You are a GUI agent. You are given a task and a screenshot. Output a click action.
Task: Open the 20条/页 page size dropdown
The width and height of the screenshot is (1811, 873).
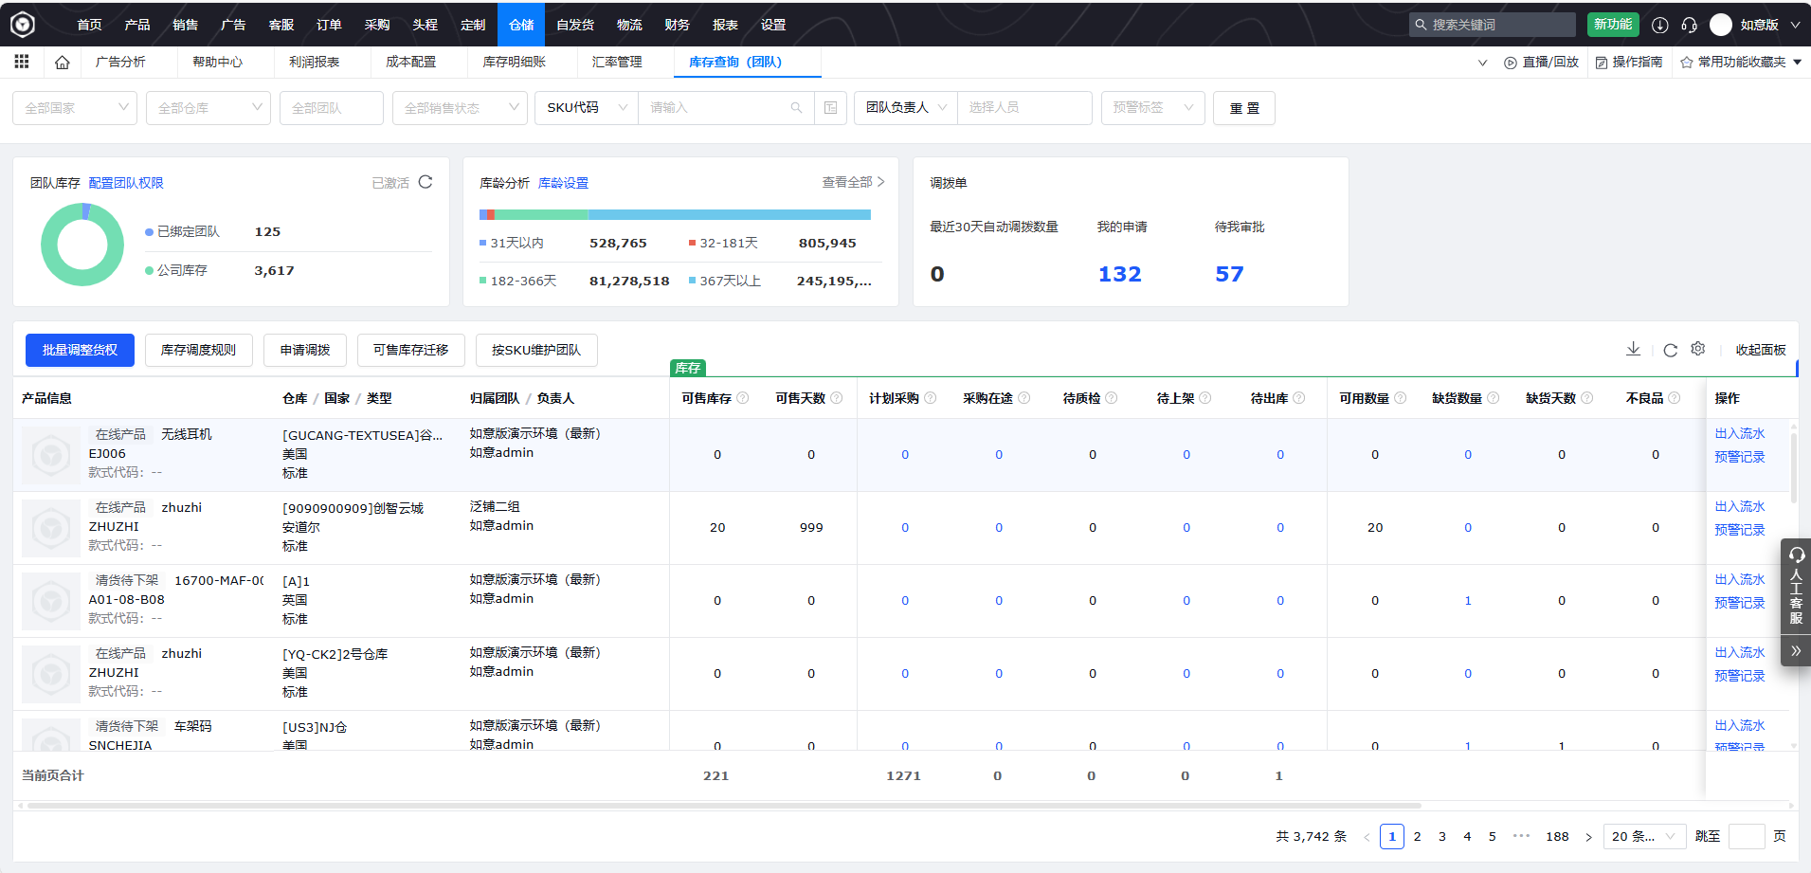(x=1643, y=836)
